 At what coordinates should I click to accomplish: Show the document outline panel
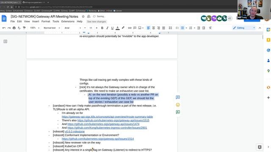click(6, 41)
